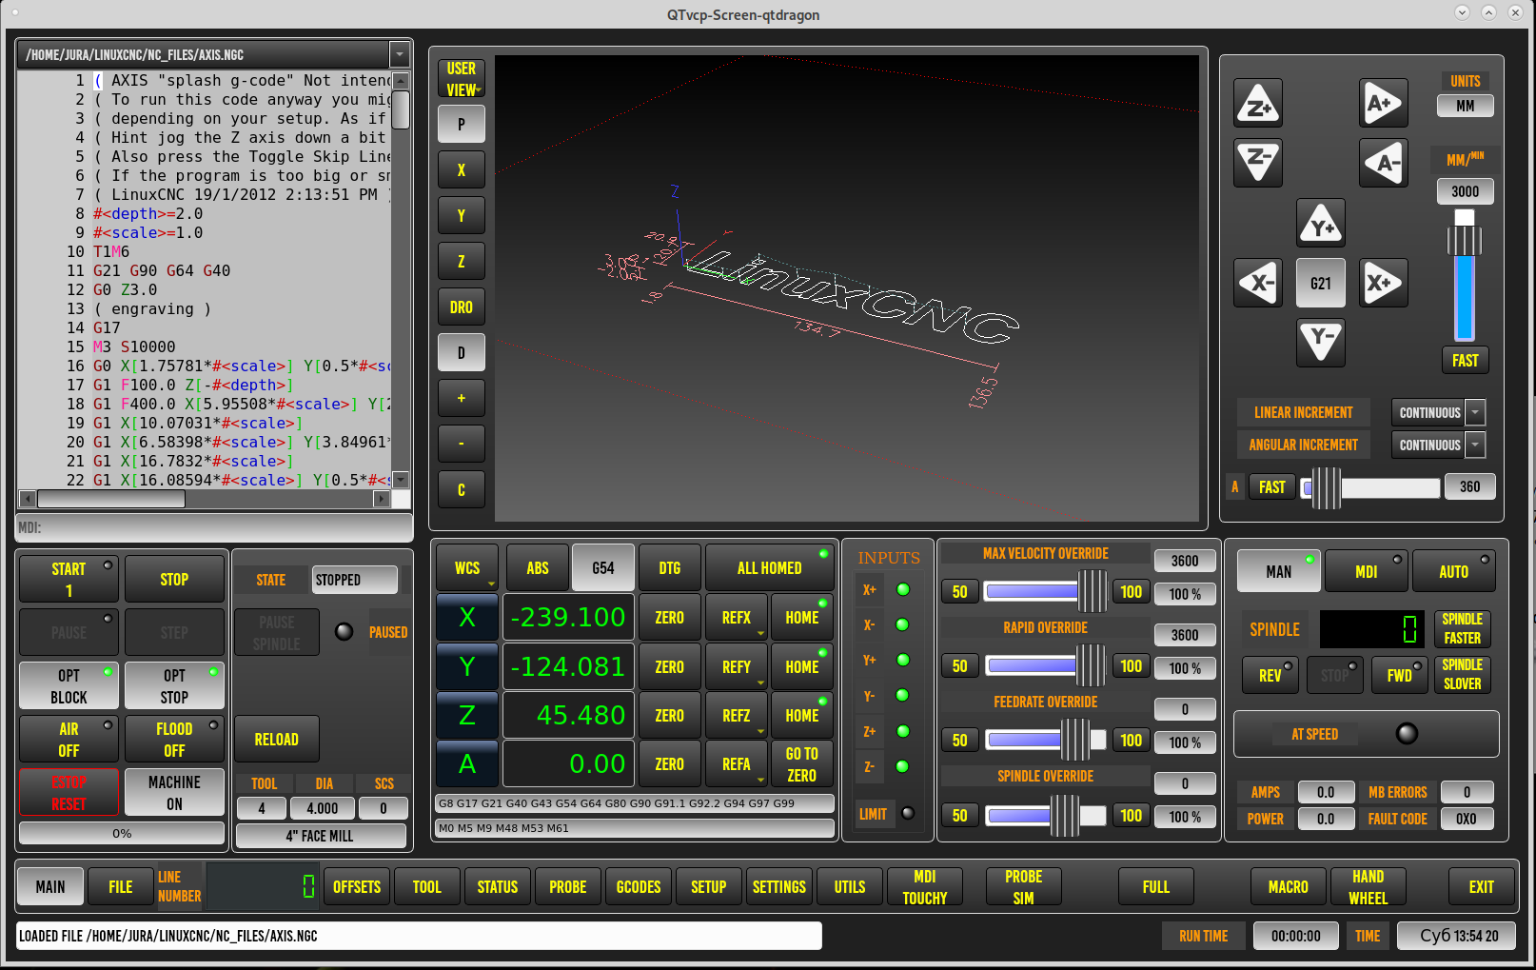Image resolution: width=1536 pixels, height=970 pixels.
Task: Start spindle forward with FWD
Action: coord(1399,675)
